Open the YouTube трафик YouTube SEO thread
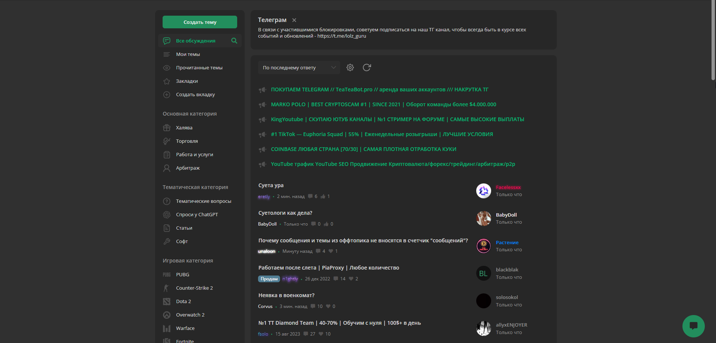 [393, 164]
